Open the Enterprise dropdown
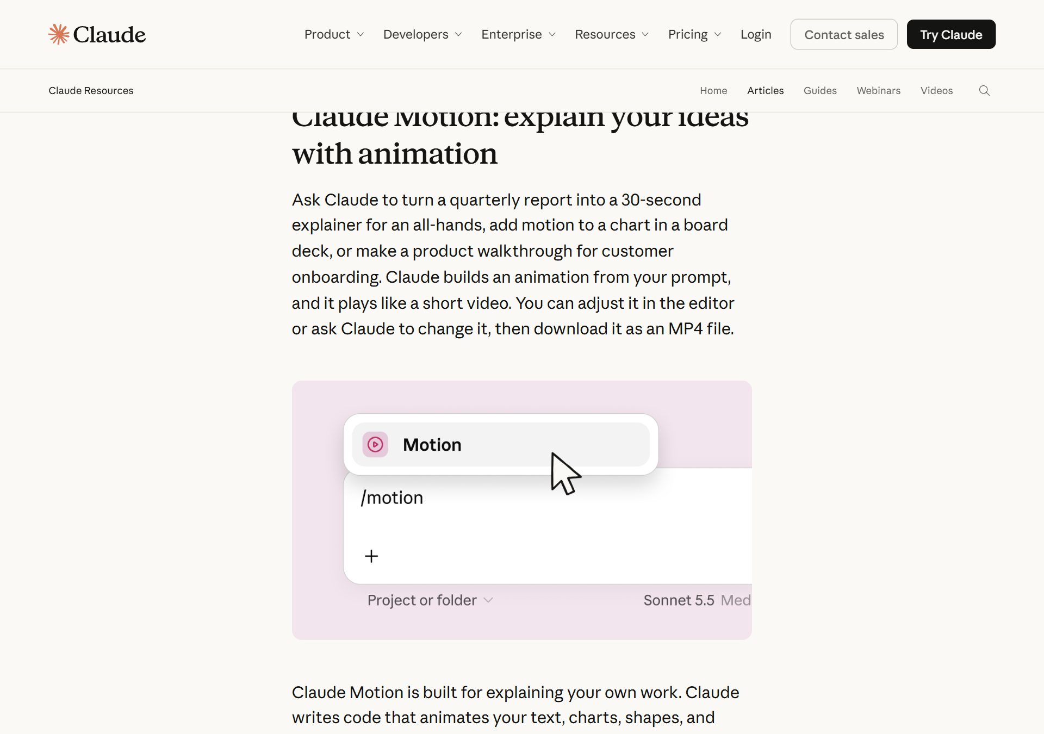1044x734 pixels. tap(518, 34)
